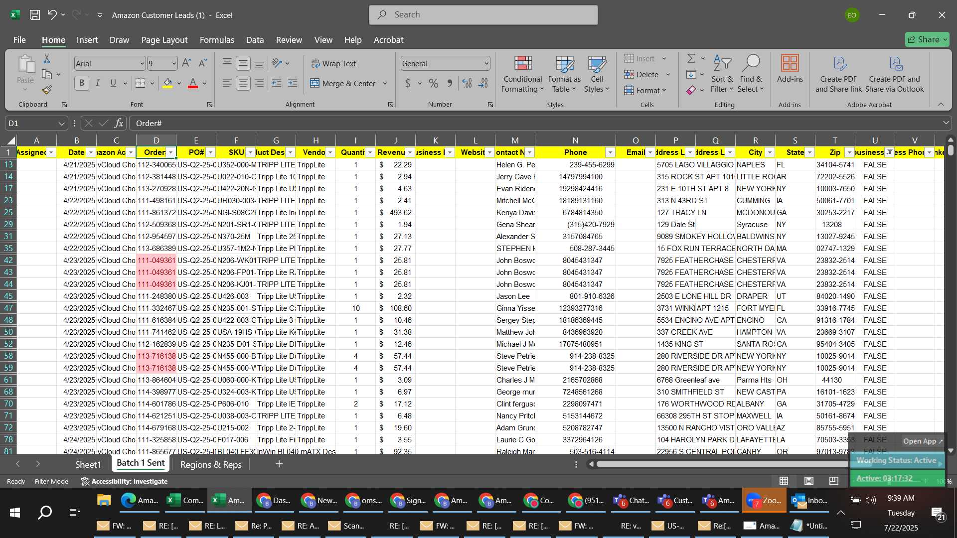Apply Percent Style format
This screenshot has height=538, width=957.
pos(434,83)
